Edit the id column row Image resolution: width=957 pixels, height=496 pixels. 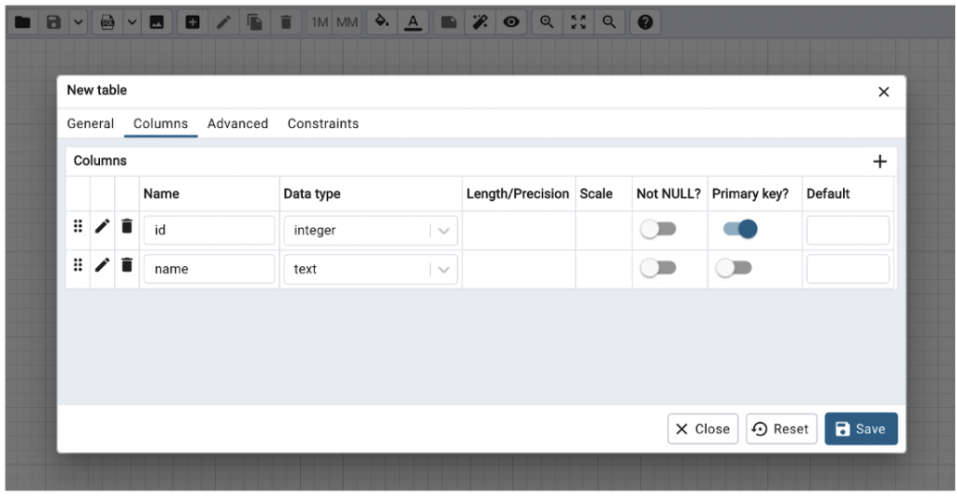(x=103, y=227)
